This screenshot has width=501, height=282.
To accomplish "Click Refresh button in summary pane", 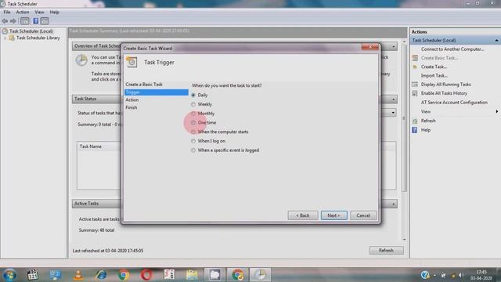I will click(386, 251).
